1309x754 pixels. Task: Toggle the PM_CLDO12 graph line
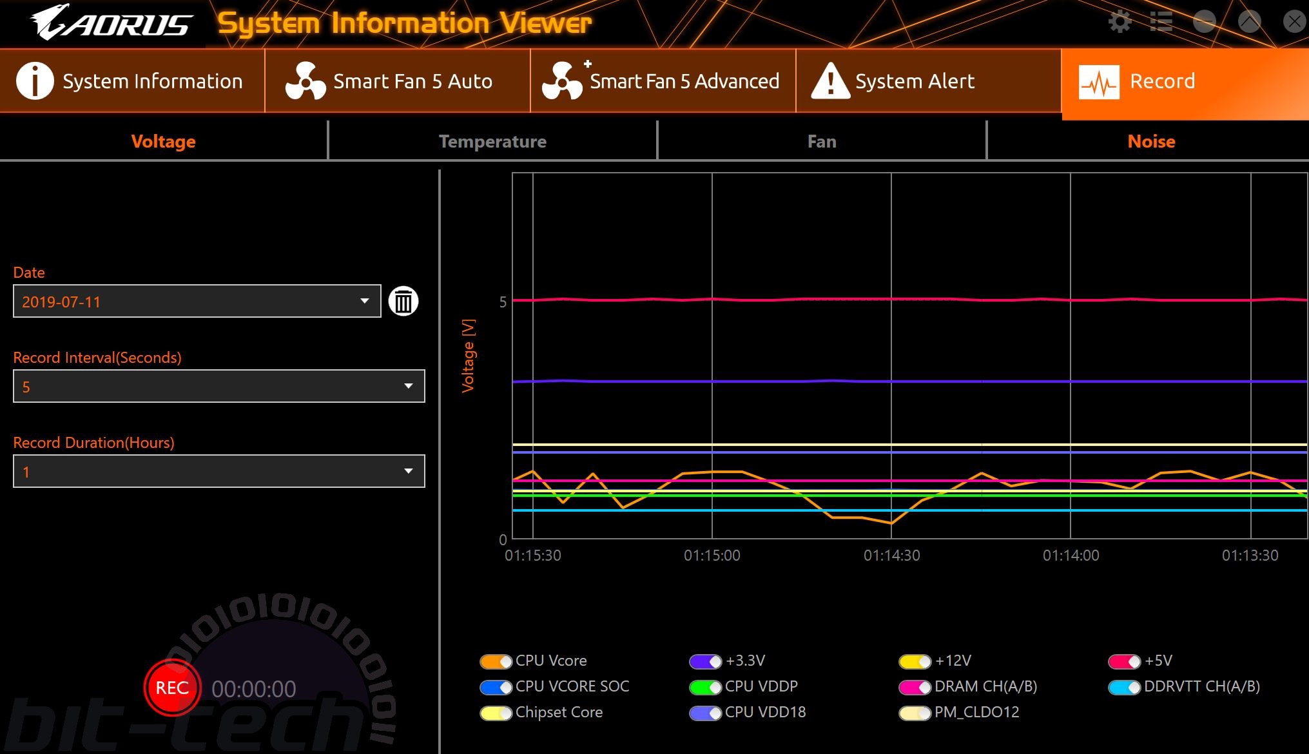tap(915, 713)
